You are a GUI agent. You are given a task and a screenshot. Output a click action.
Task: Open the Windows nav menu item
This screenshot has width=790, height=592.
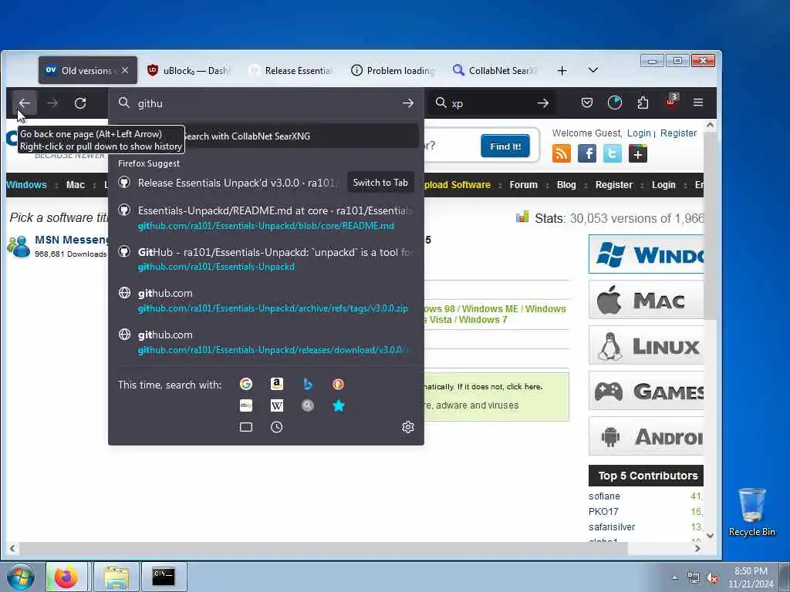tap(26, 185)
